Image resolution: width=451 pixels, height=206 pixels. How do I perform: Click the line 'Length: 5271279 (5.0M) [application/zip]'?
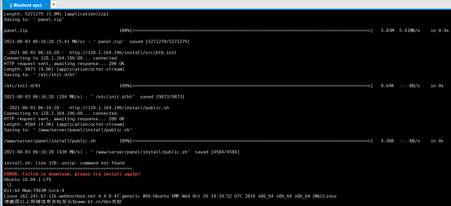click(56, 14)
